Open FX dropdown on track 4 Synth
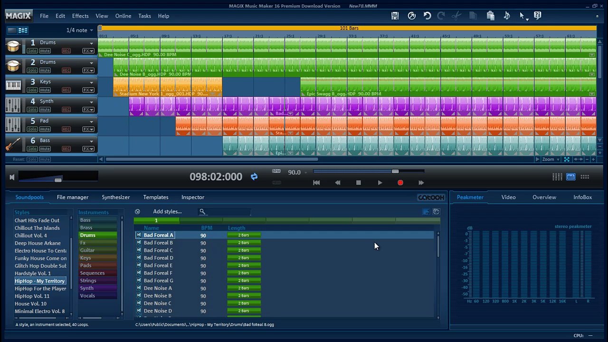This screenshot has width=608, height=342. click(x=88, y=110)
